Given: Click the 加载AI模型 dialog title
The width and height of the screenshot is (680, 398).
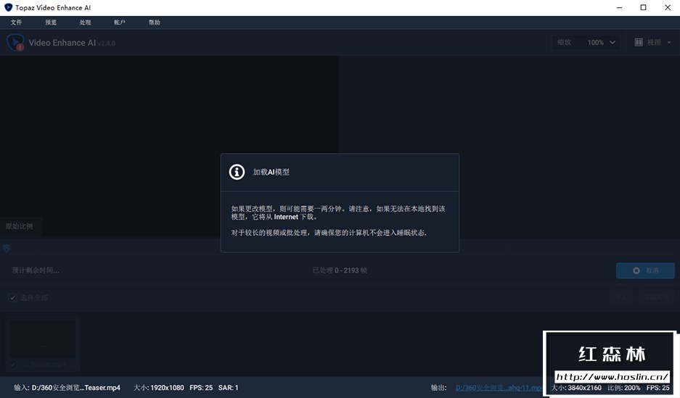Looking at the screenshot, I should [271, 172].
